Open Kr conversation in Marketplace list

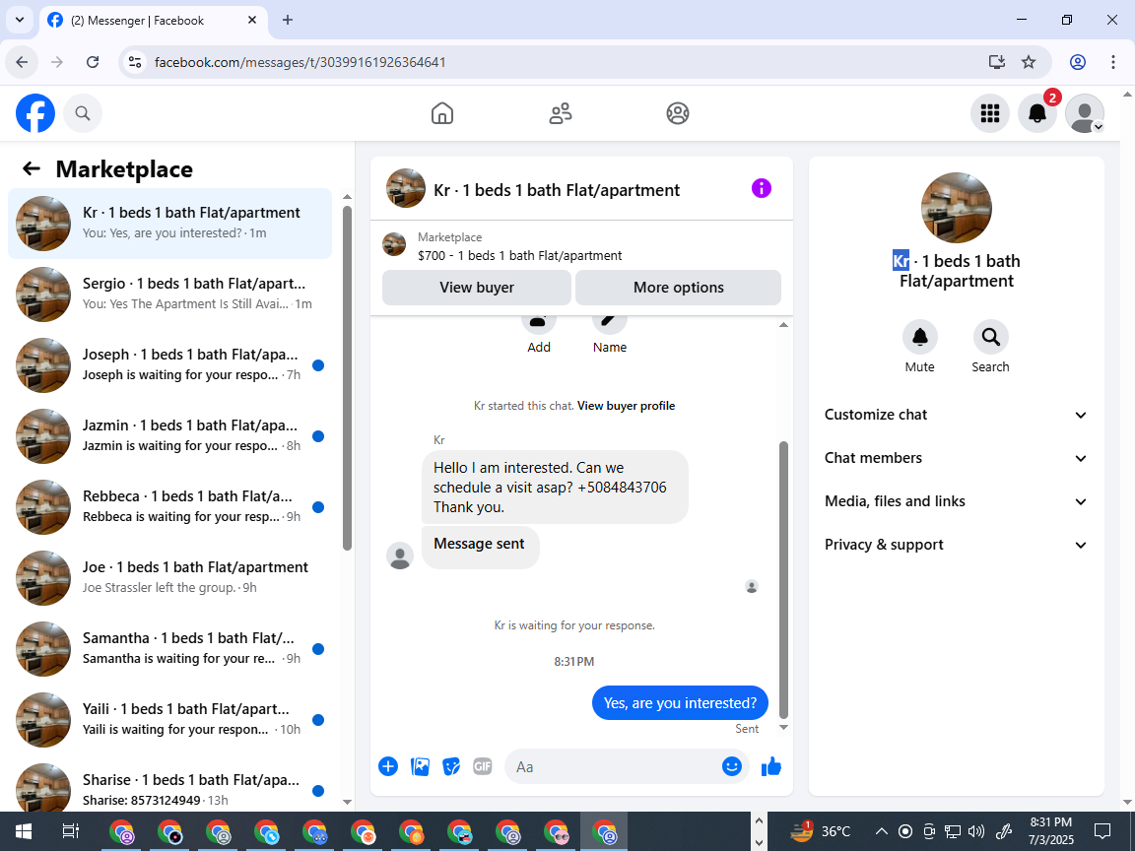[169, 223]
